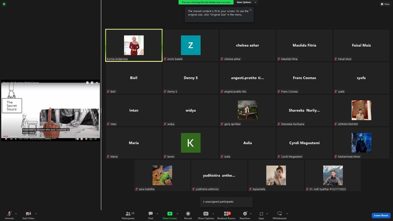Click the large Maria name in tile
The height and width of the screenshot is (221, 393).
pyautogui.click(x=134, y=143)
